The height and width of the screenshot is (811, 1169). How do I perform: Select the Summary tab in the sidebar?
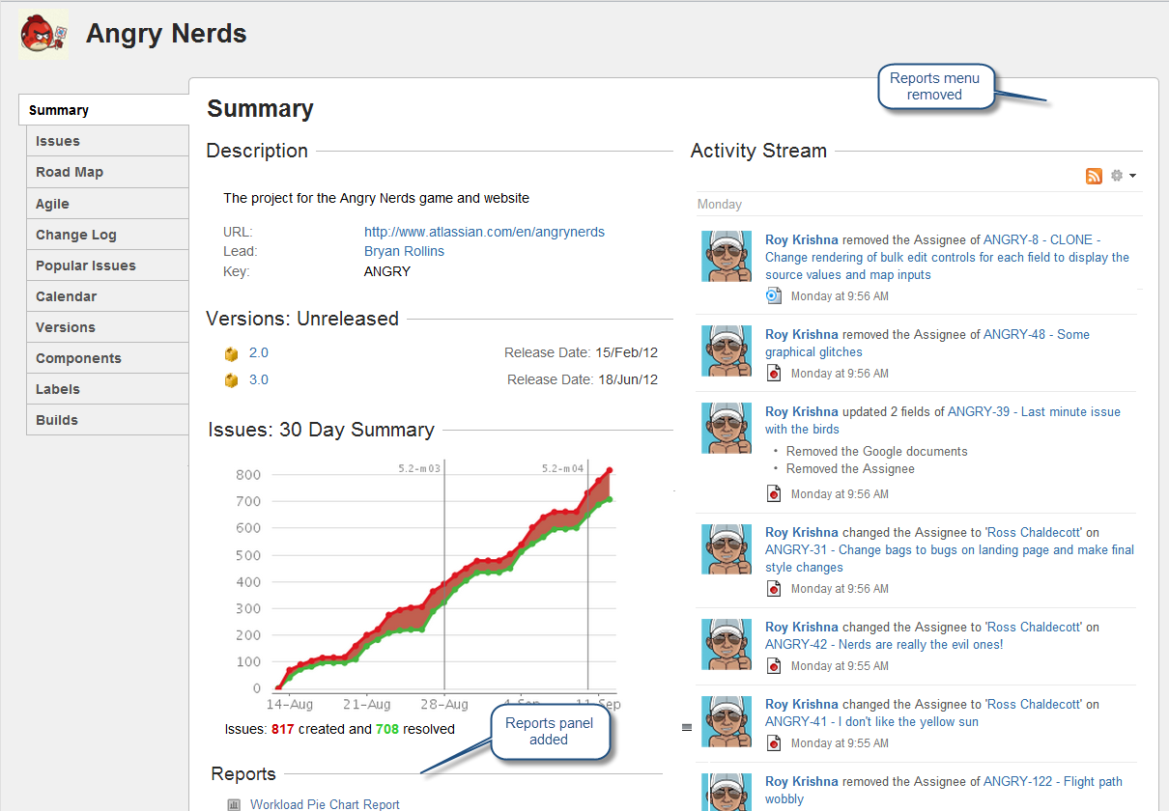[104, 110]
